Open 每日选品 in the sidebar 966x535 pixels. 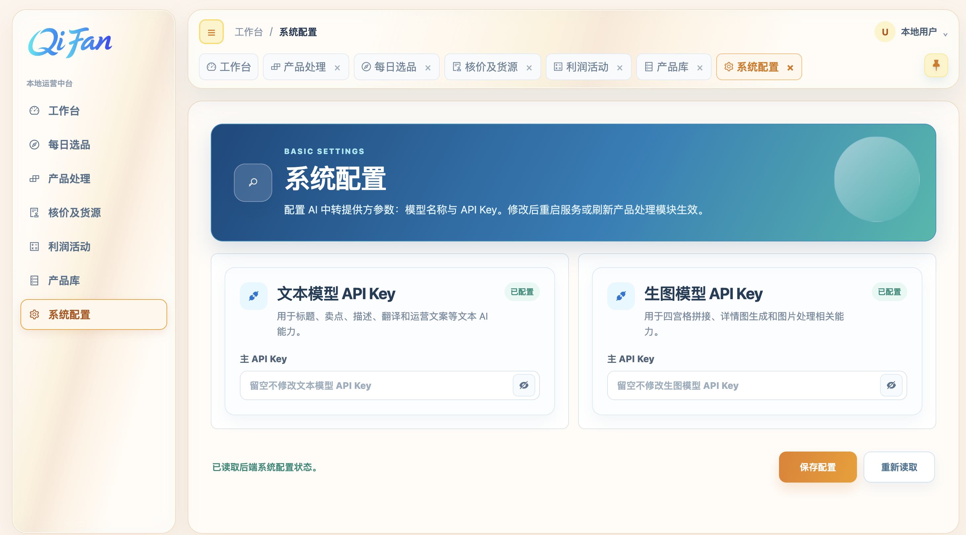coord(93,145)
